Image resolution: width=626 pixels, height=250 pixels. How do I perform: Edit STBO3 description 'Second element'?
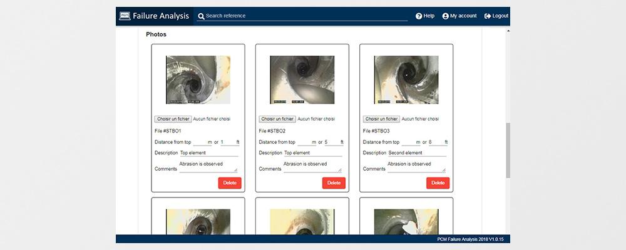coord(417,152)
